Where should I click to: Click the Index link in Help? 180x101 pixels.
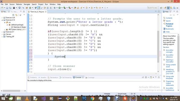tap(168, 32)
